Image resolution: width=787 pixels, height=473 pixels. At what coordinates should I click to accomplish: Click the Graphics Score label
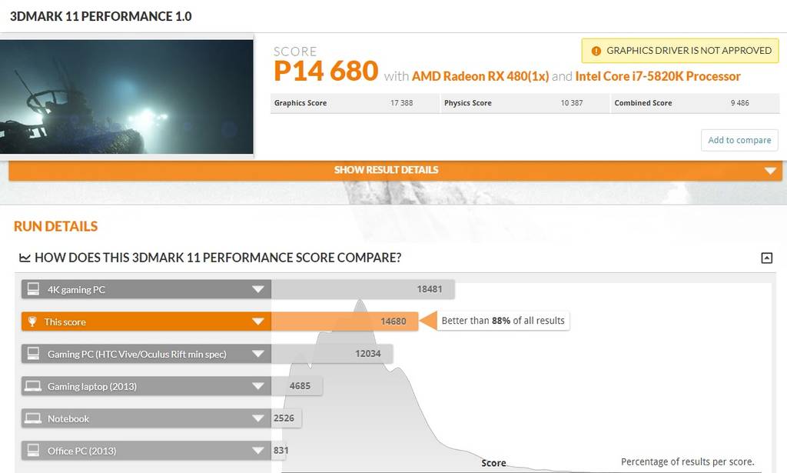click(301, 103)
